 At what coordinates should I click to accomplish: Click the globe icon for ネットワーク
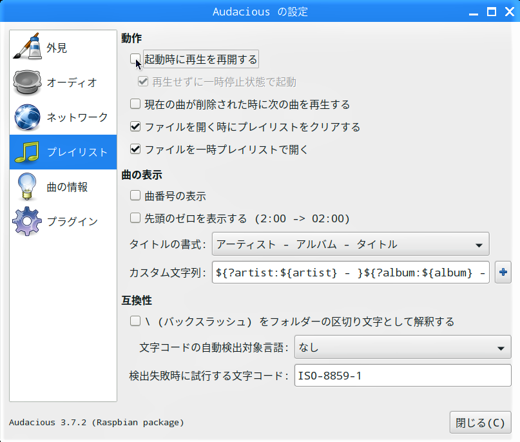tap(27, 117)
